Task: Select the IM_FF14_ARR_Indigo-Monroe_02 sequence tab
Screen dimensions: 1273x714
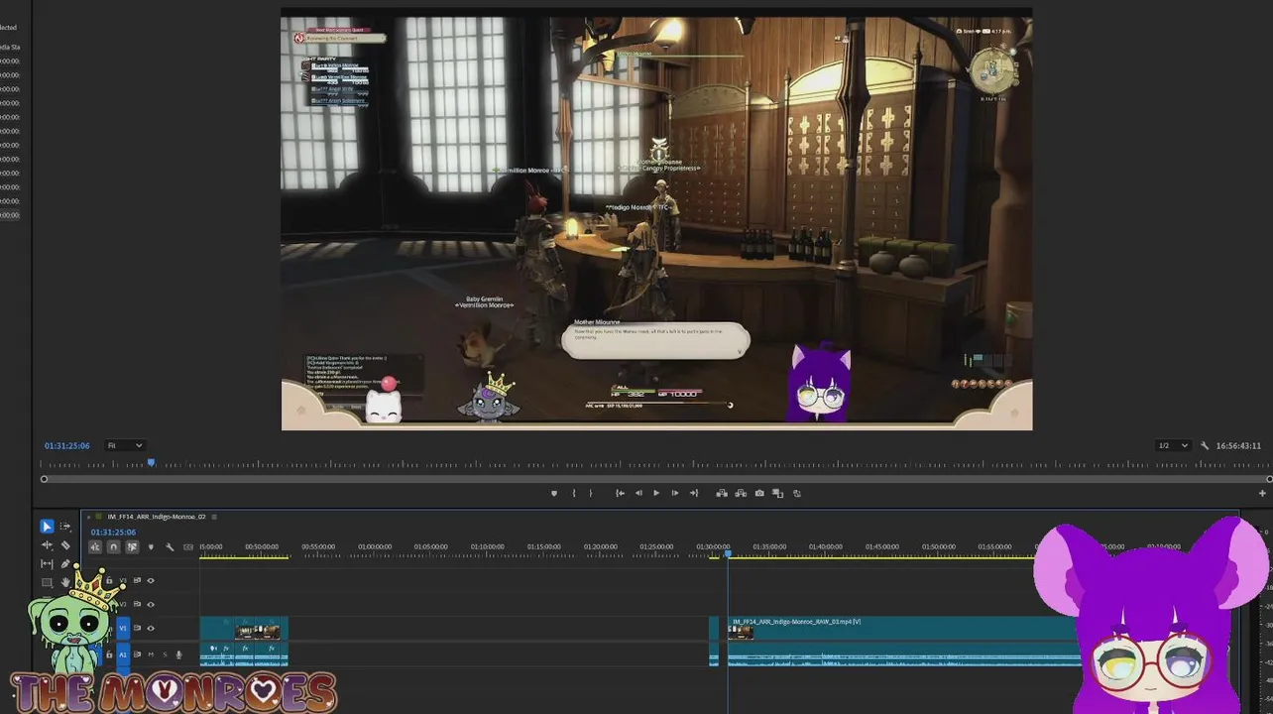Action: pos(157,517)
